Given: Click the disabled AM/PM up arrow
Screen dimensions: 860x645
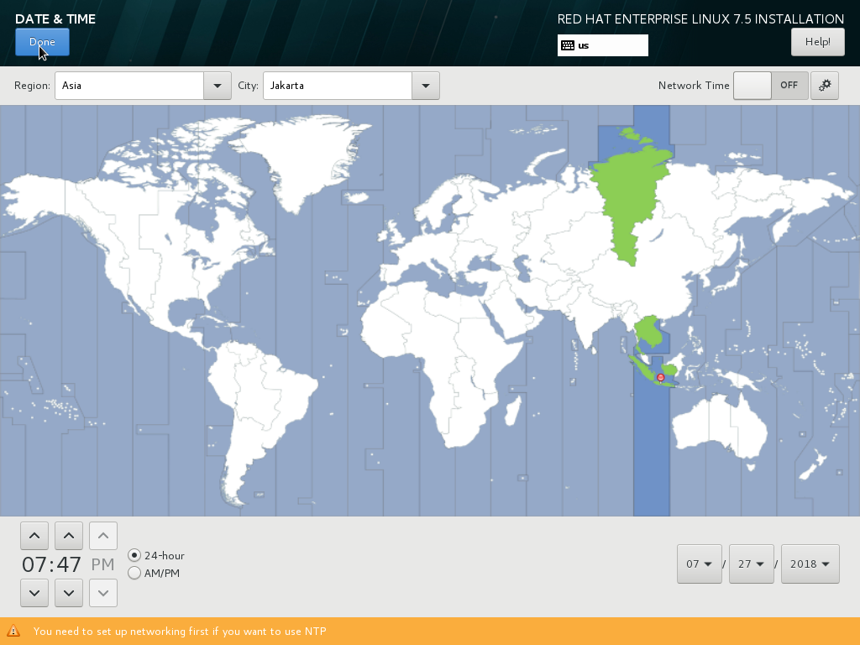Looking at the screenshot, I should coord(103,536).
